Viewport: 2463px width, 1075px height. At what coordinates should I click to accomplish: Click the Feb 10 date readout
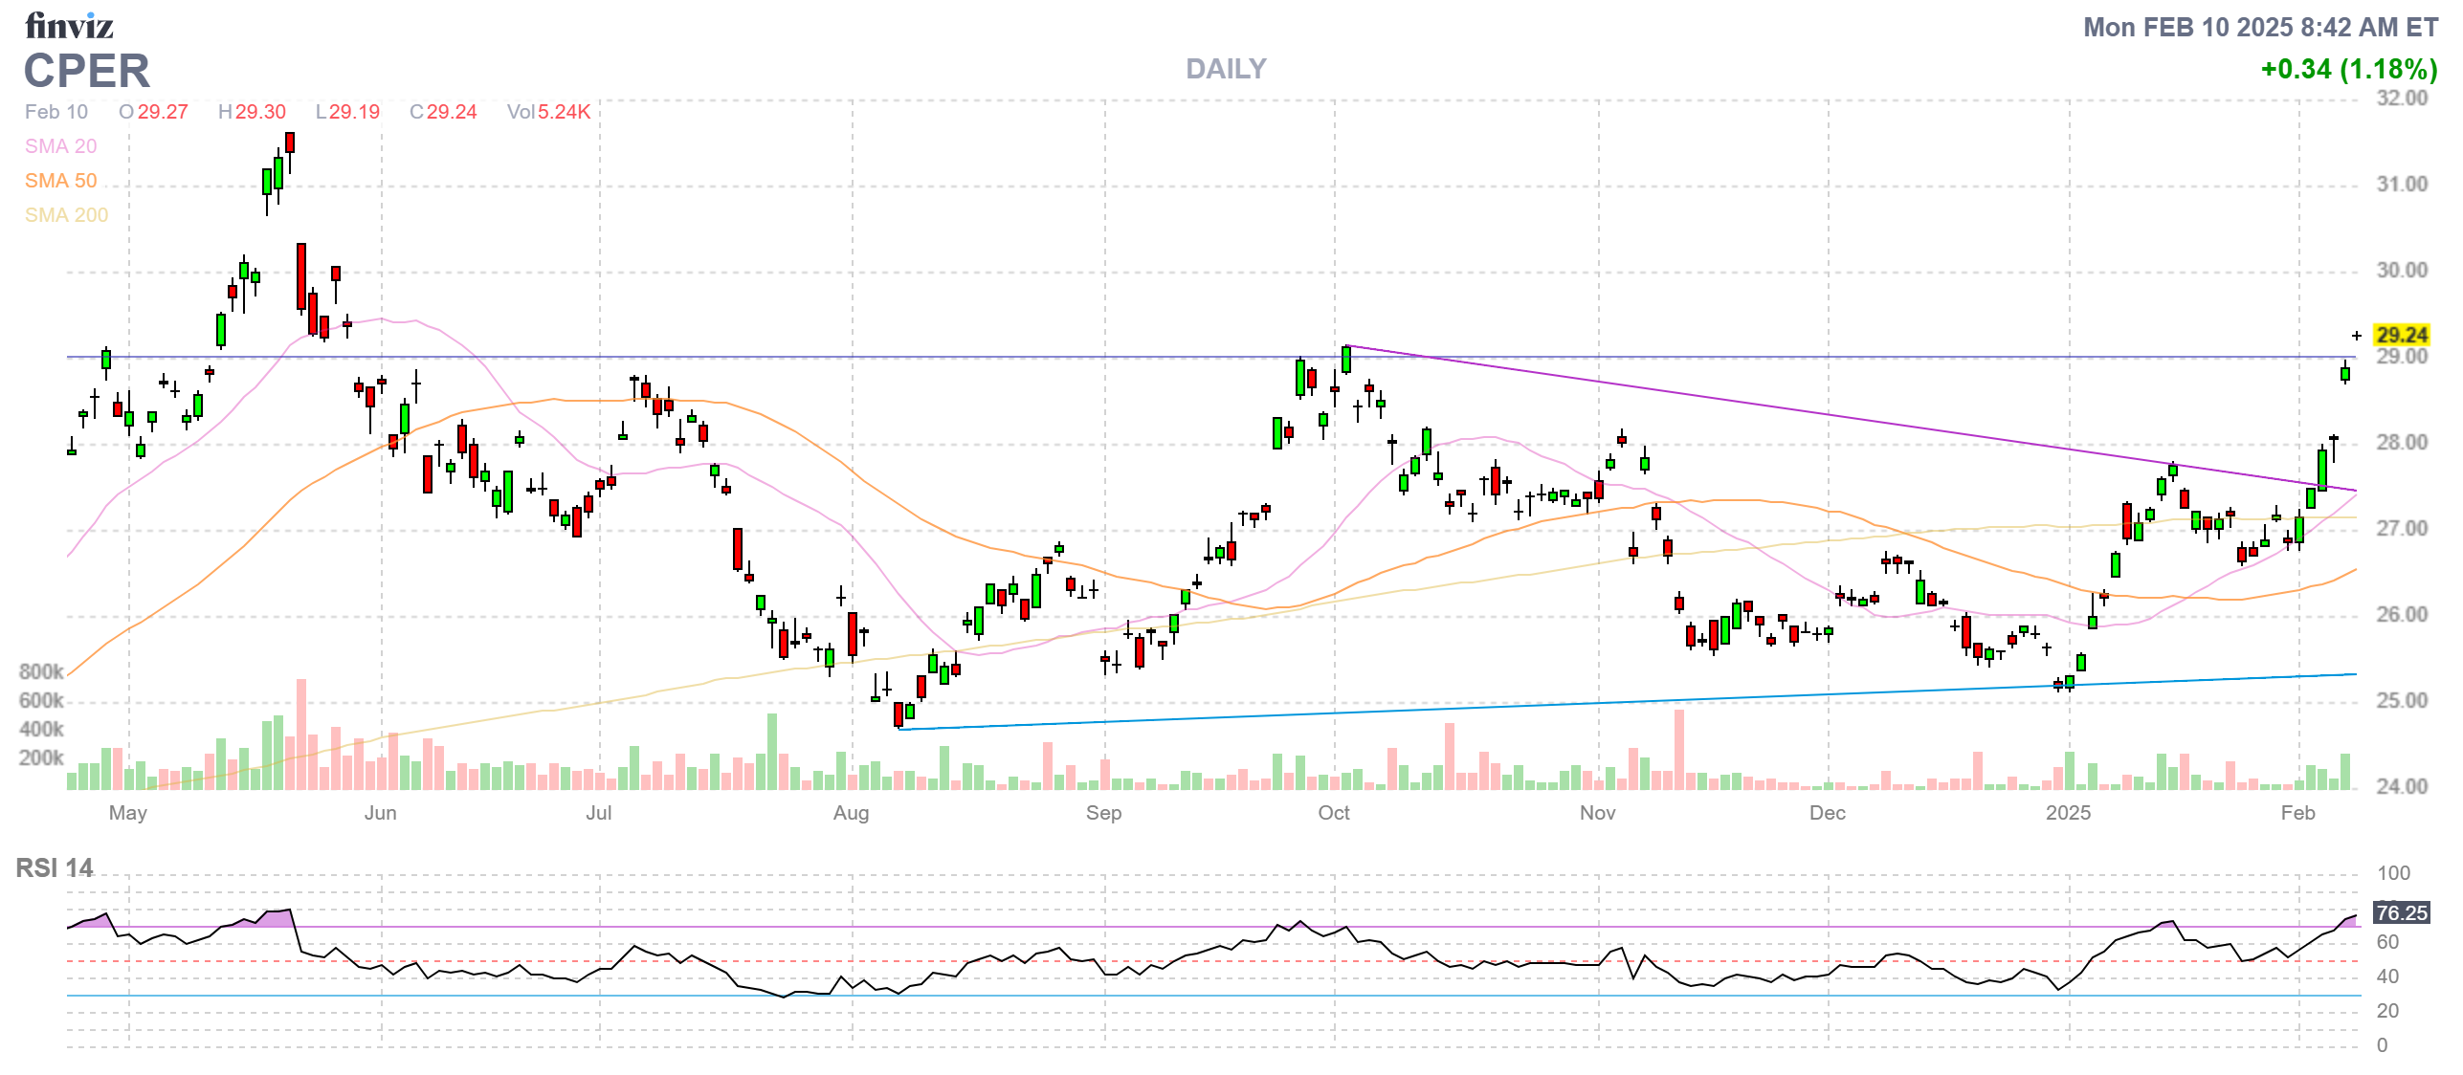[x=56, y=112]
